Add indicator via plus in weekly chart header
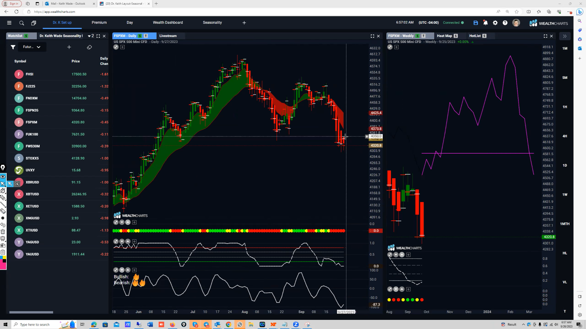586x329 pixels. 396,47
